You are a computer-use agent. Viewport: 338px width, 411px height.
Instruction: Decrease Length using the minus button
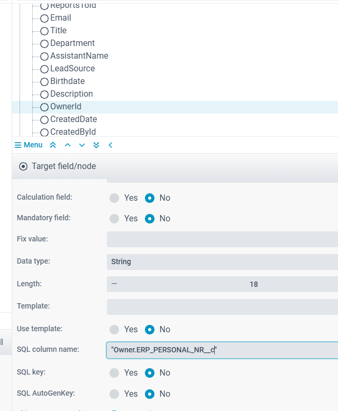click(x=114, y=284)
